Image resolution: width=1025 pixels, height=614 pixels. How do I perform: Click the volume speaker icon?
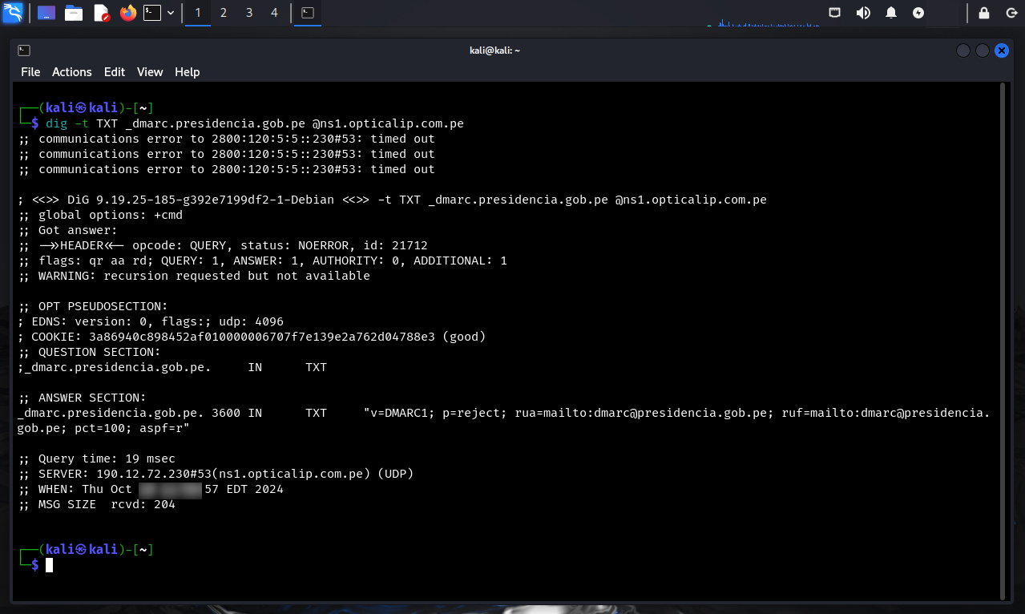click(x=863, y=13)
